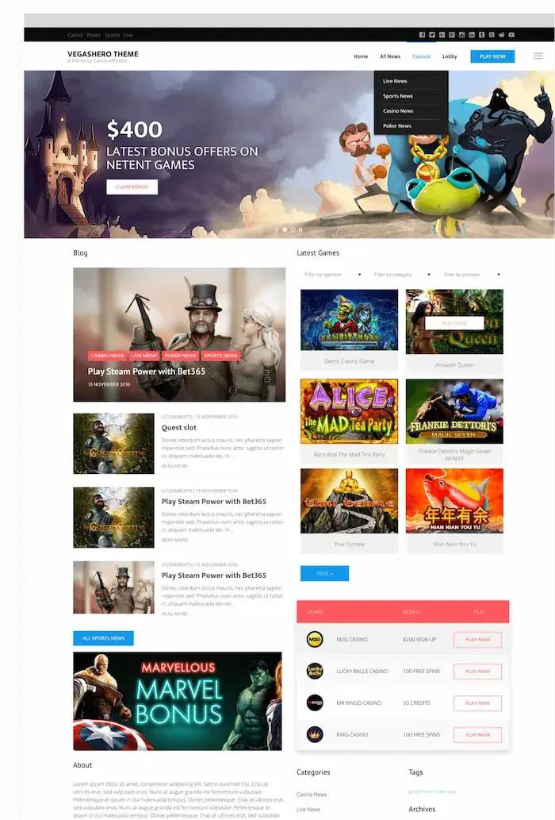Open the hamburger menu icon in header
Viewport: 555px width, 820px height.
[x=538, y=56]
